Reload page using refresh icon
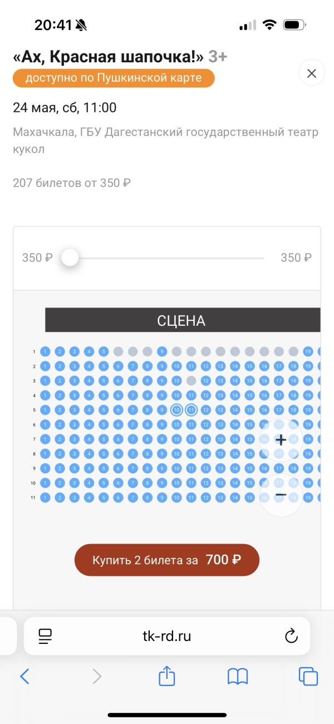The image size is (334, 724). [x=291, y=636]
